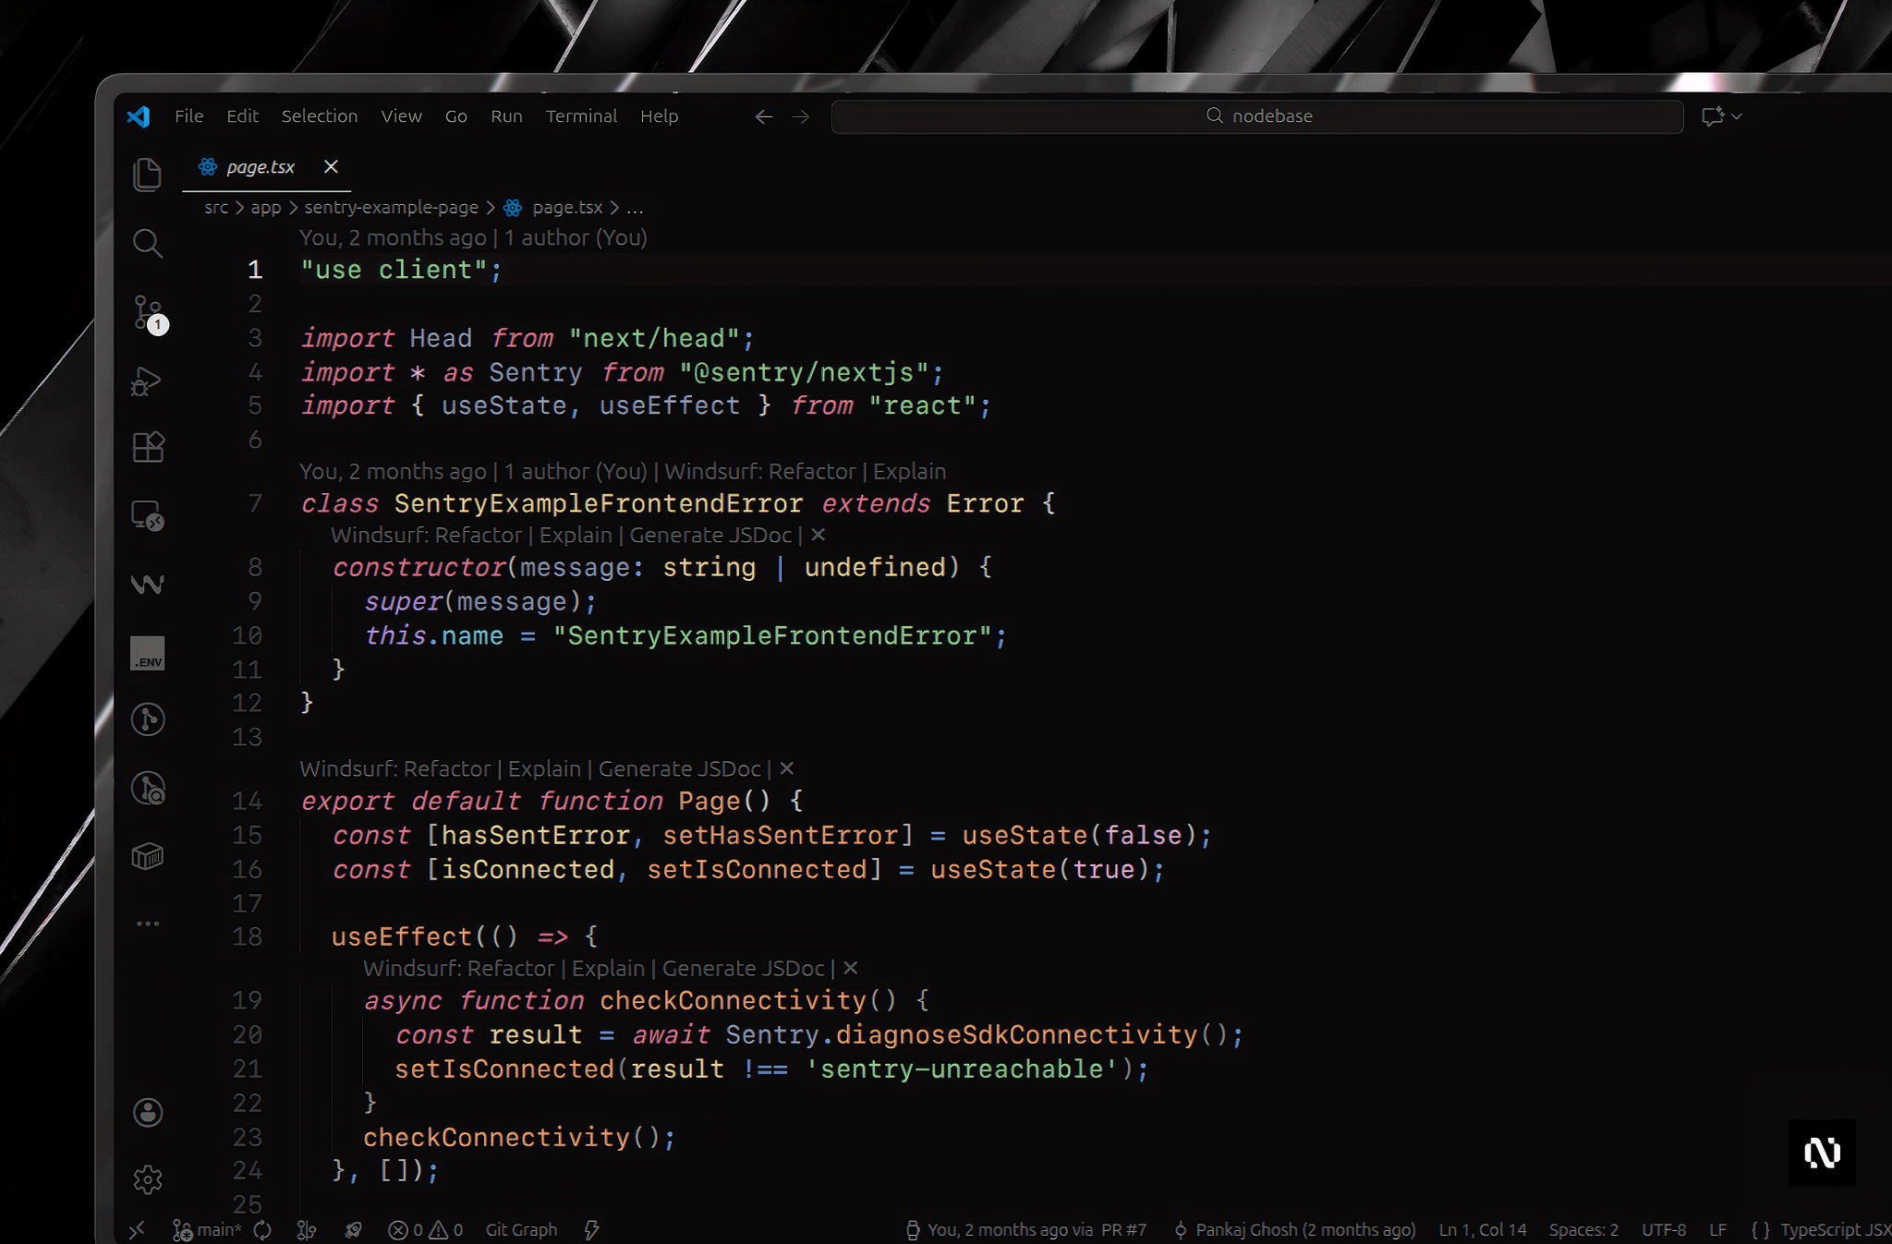Viewport: 1892px width, 1244px height.
Task: Open the Windsurf sidebar panel
Action: tap(148, 585)
